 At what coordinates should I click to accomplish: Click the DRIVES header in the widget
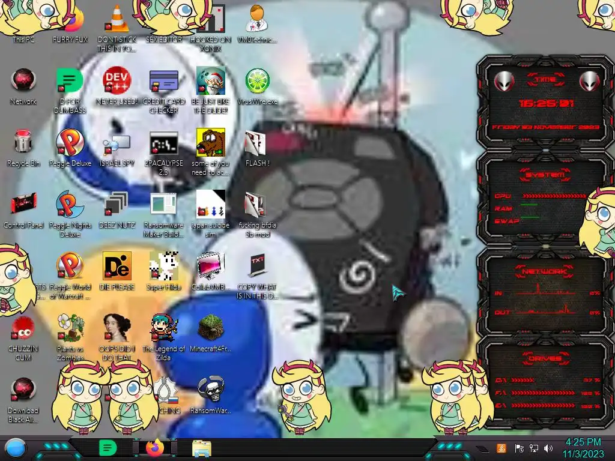click(x=545, y=358)
